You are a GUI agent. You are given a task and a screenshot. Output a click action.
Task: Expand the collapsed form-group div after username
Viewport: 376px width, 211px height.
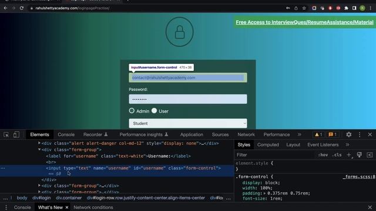tap(39, 185)
